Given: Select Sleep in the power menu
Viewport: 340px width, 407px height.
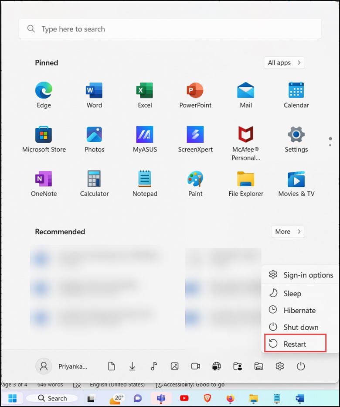Looking at the screenshot, I should pyautogui.click(x=301, y=294).
